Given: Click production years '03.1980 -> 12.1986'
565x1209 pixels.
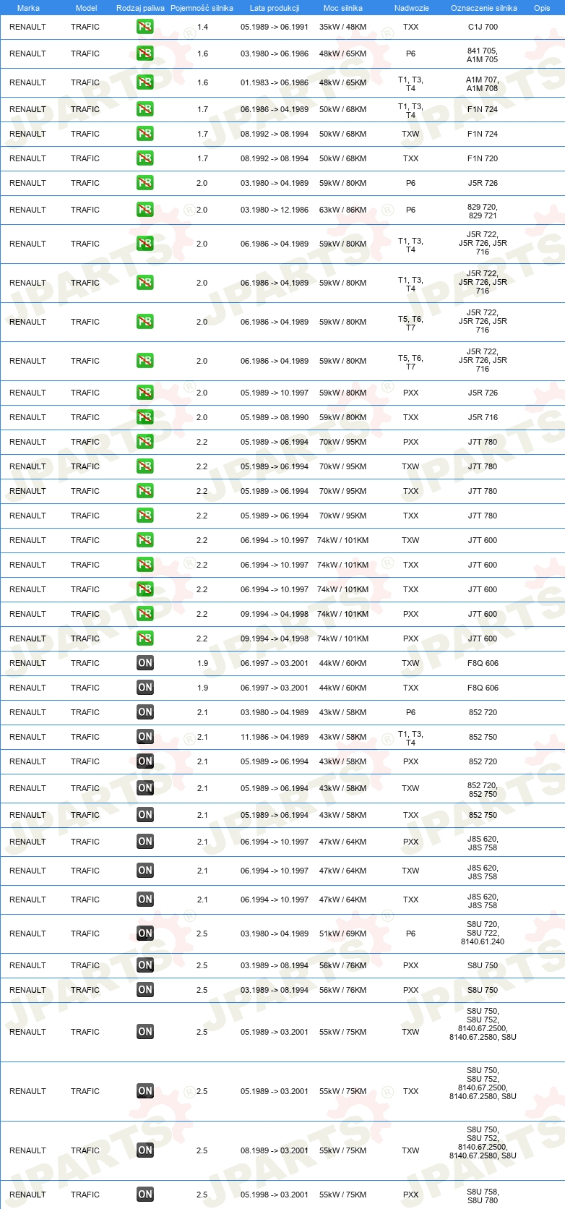Looking at the screenshot, I should pos(275,210).
